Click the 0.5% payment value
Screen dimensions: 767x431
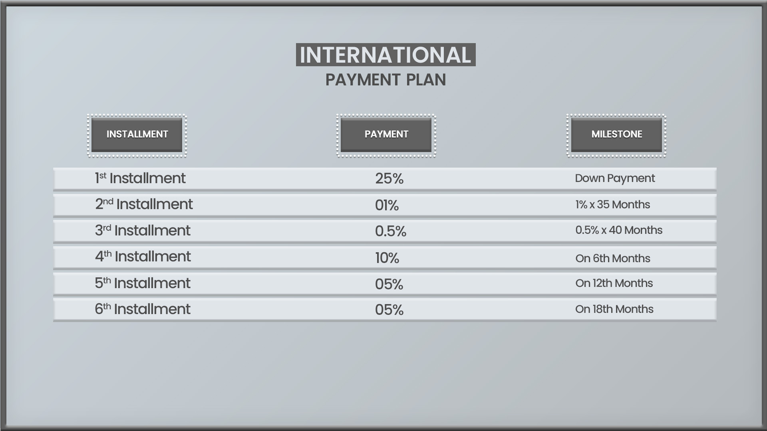point(390,231)
